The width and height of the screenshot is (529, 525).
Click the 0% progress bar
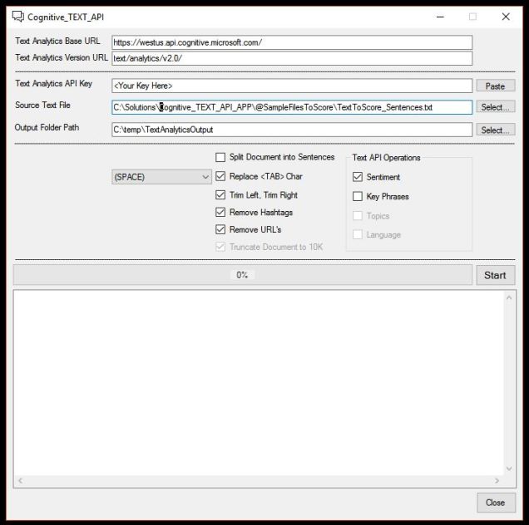[242, 275]
